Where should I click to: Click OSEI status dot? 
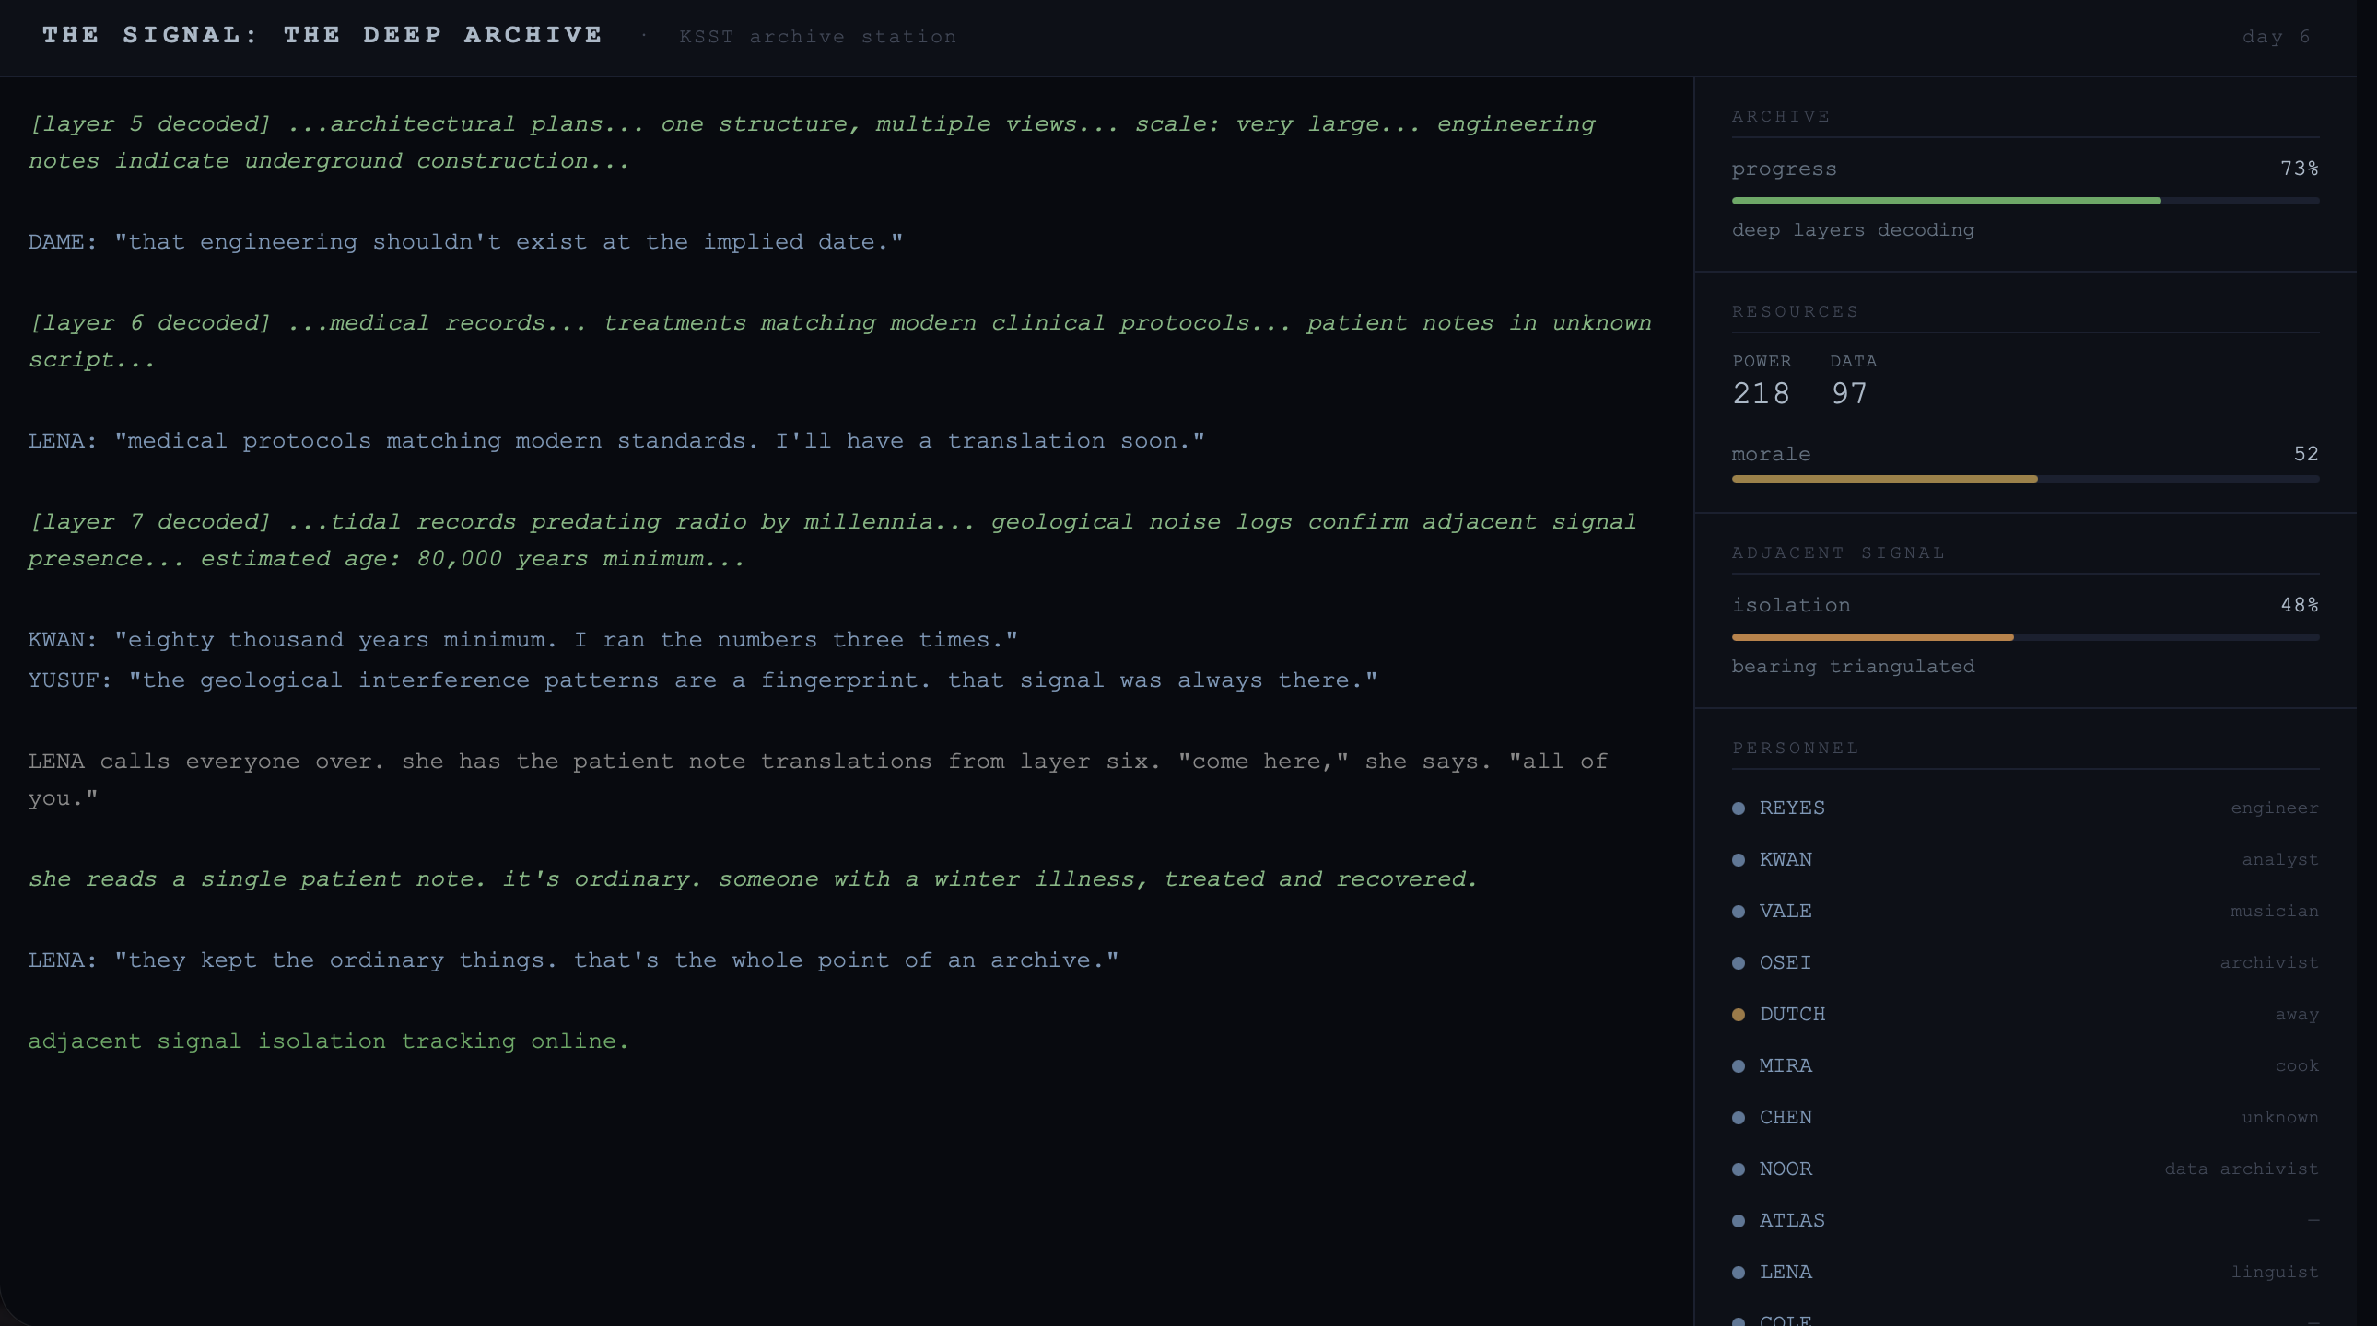tap(1739, 962)
